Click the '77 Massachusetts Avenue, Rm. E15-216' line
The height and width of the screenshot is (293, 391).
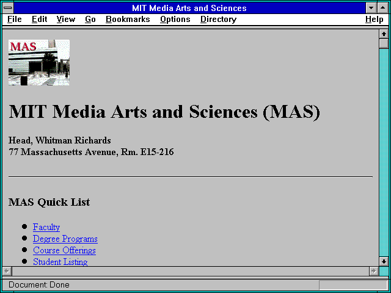tap(91, 152)
